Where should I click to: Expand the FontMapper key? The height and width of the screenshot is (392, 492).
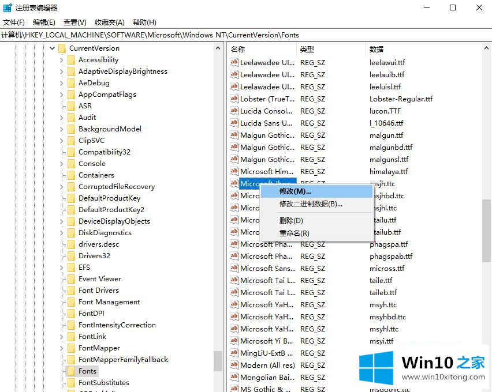click(62, 348)
